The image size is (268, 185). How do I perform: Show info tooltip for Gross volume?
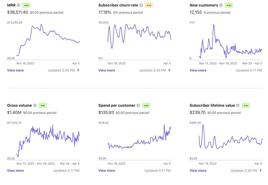tap(35, 105)
